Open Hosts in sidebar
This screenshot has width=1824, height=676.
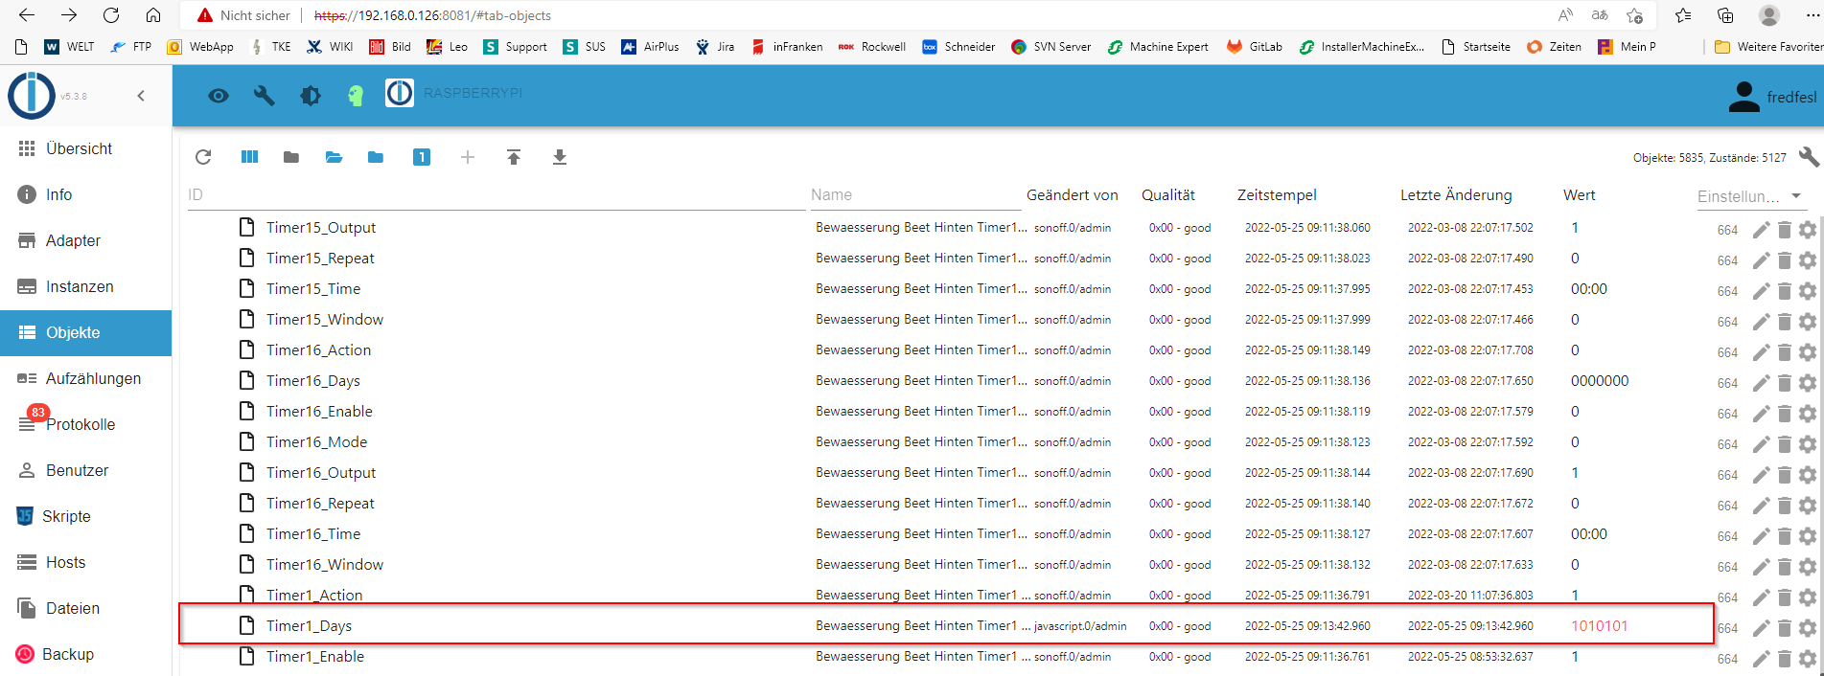tap(86, 562)
